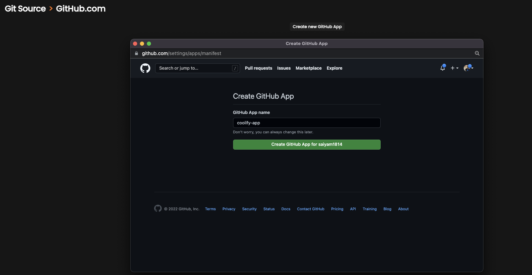The image size is (532, 275).
Task: Open the Security footer link
Action: coord(249,209)
